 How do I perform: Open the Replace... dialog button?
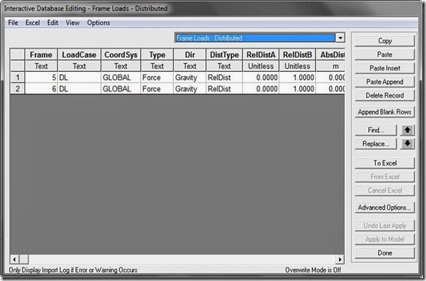[376, 144]
